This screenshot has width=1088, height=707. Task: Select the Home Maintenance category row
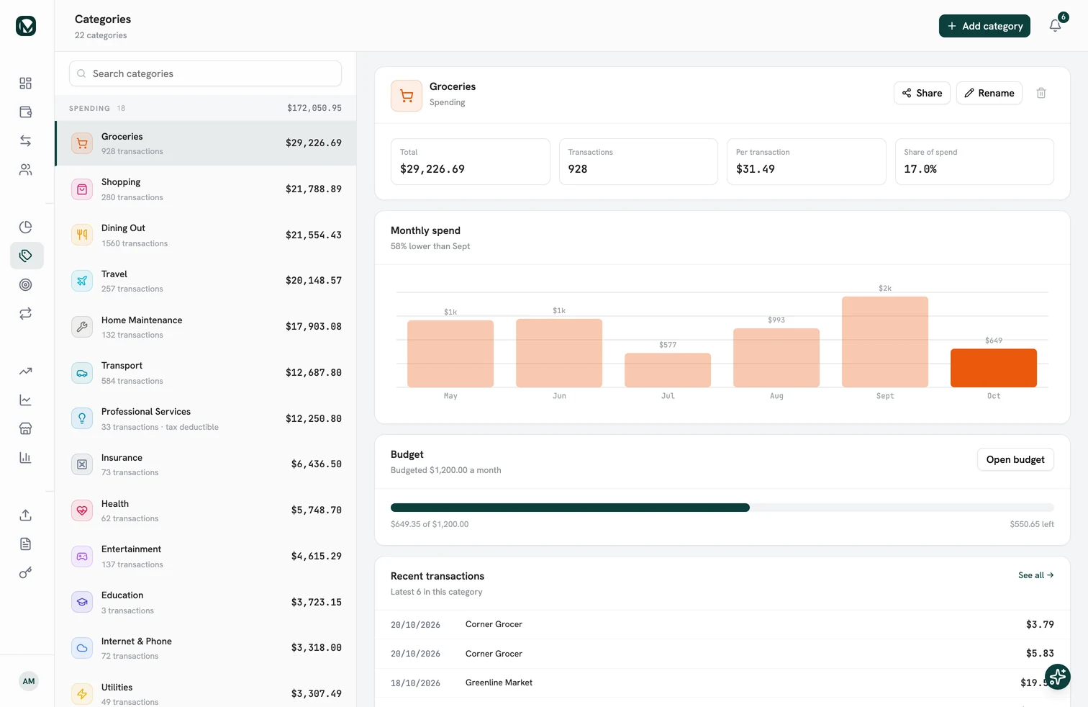pyautogui.click(x=206, y=327)
